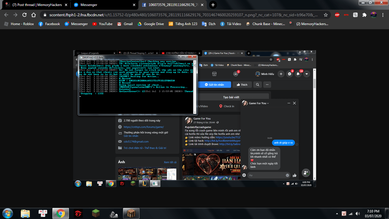Switch to the Messenger browser tab

click(x=104, y=5)
